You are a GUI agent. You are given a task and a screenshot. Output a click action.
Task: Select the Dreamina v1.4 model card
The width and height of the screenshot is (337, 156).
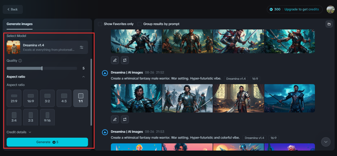click(47, 47)
